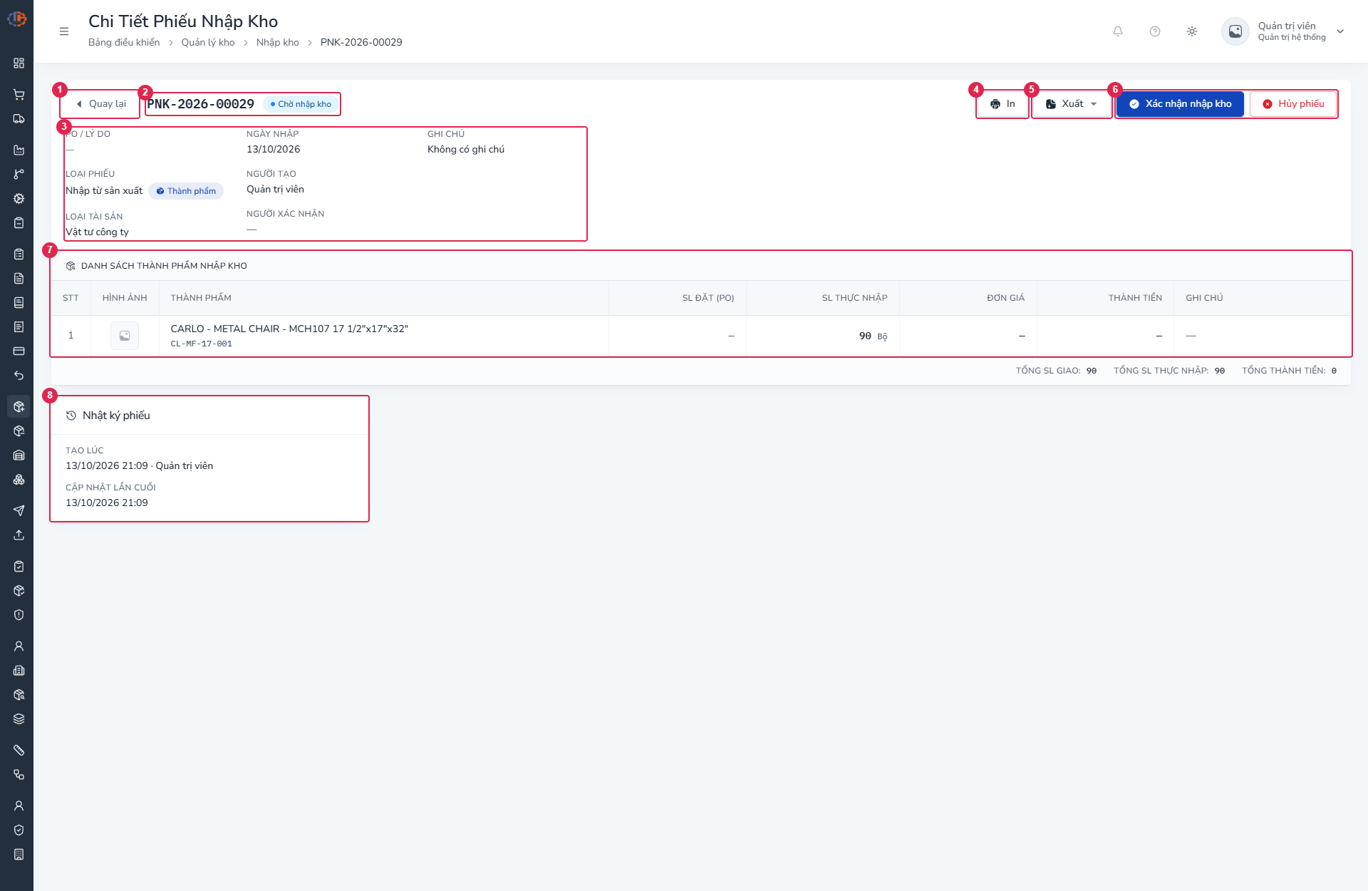This screenshot has width=1368, height=891.
Task: Open the help question mark icon
Action: point(1155,31)
